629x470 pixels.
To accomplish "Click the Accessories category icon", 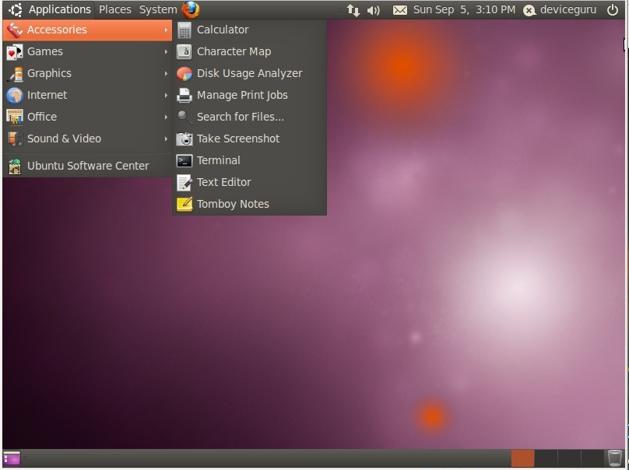I will tap(15, 30).
